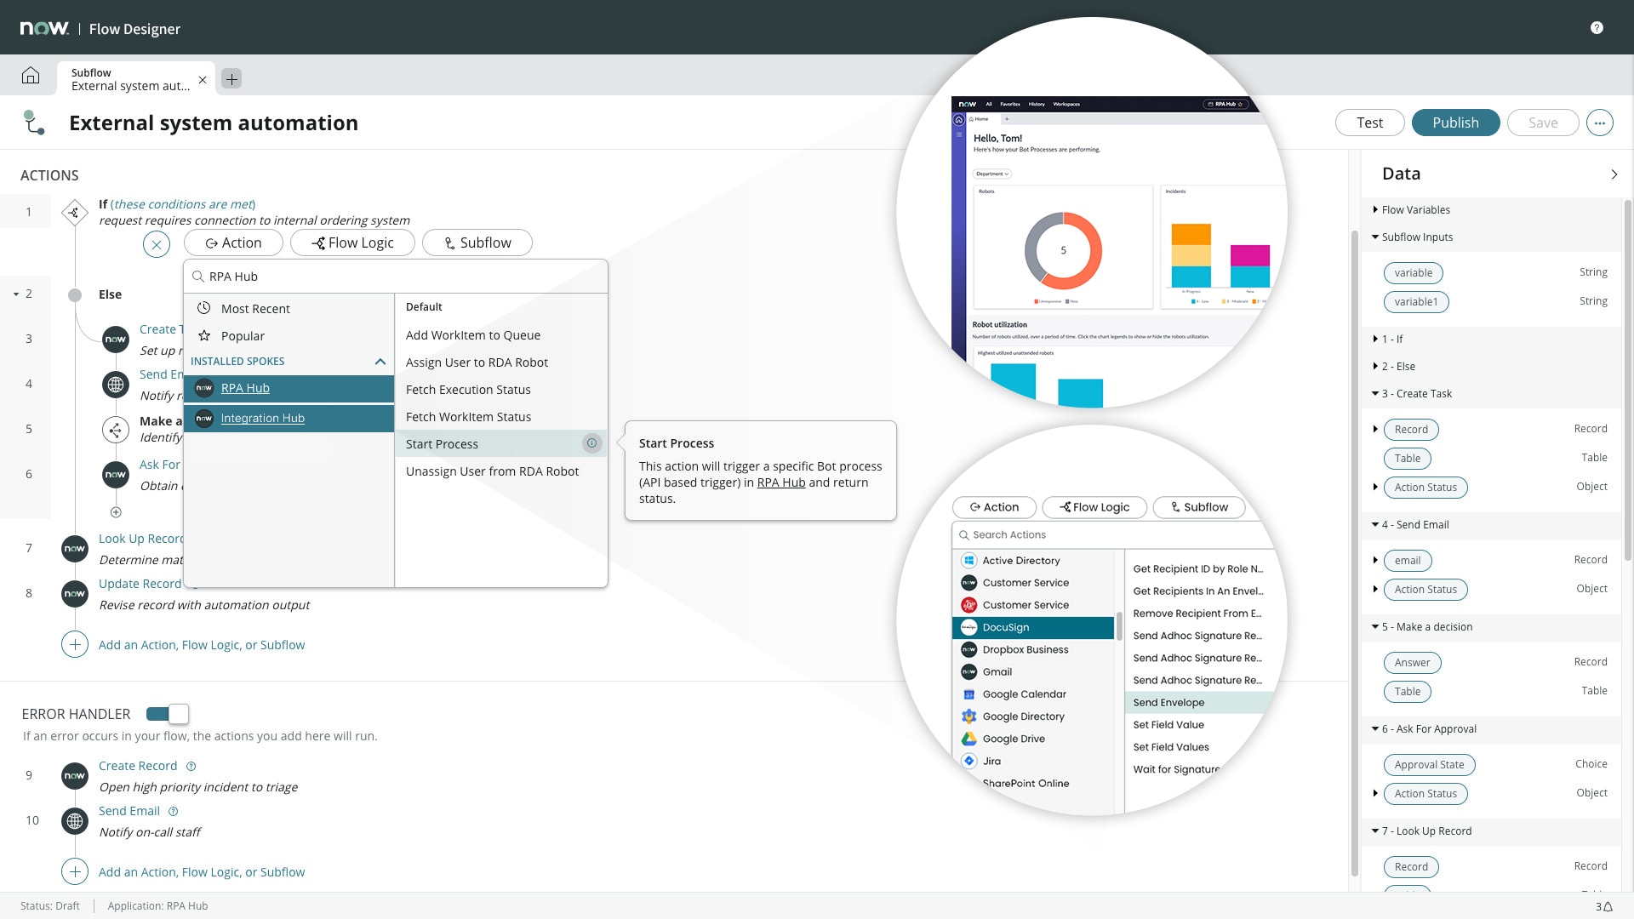This screenshot has width=1634, height=919.
Task: Open help icon next to Create Record step 9
Action: point(191,766)
